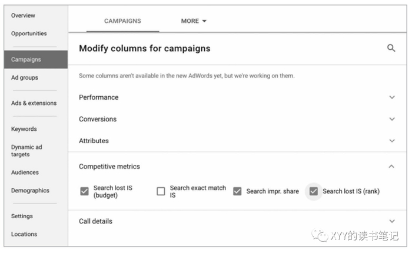The image size is (412, 254).
Task: Click the search magnifier icon
Action: click(391, 48)
